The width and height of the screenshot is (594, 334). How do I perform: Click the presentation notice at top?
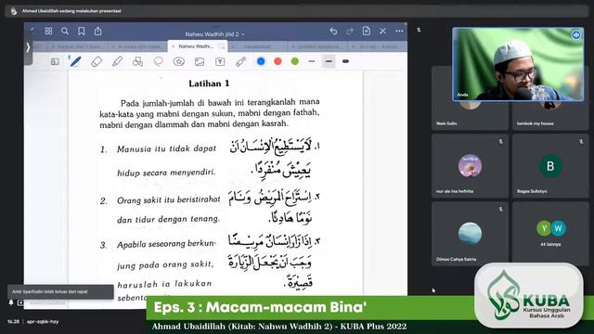[x=71, y=11]
